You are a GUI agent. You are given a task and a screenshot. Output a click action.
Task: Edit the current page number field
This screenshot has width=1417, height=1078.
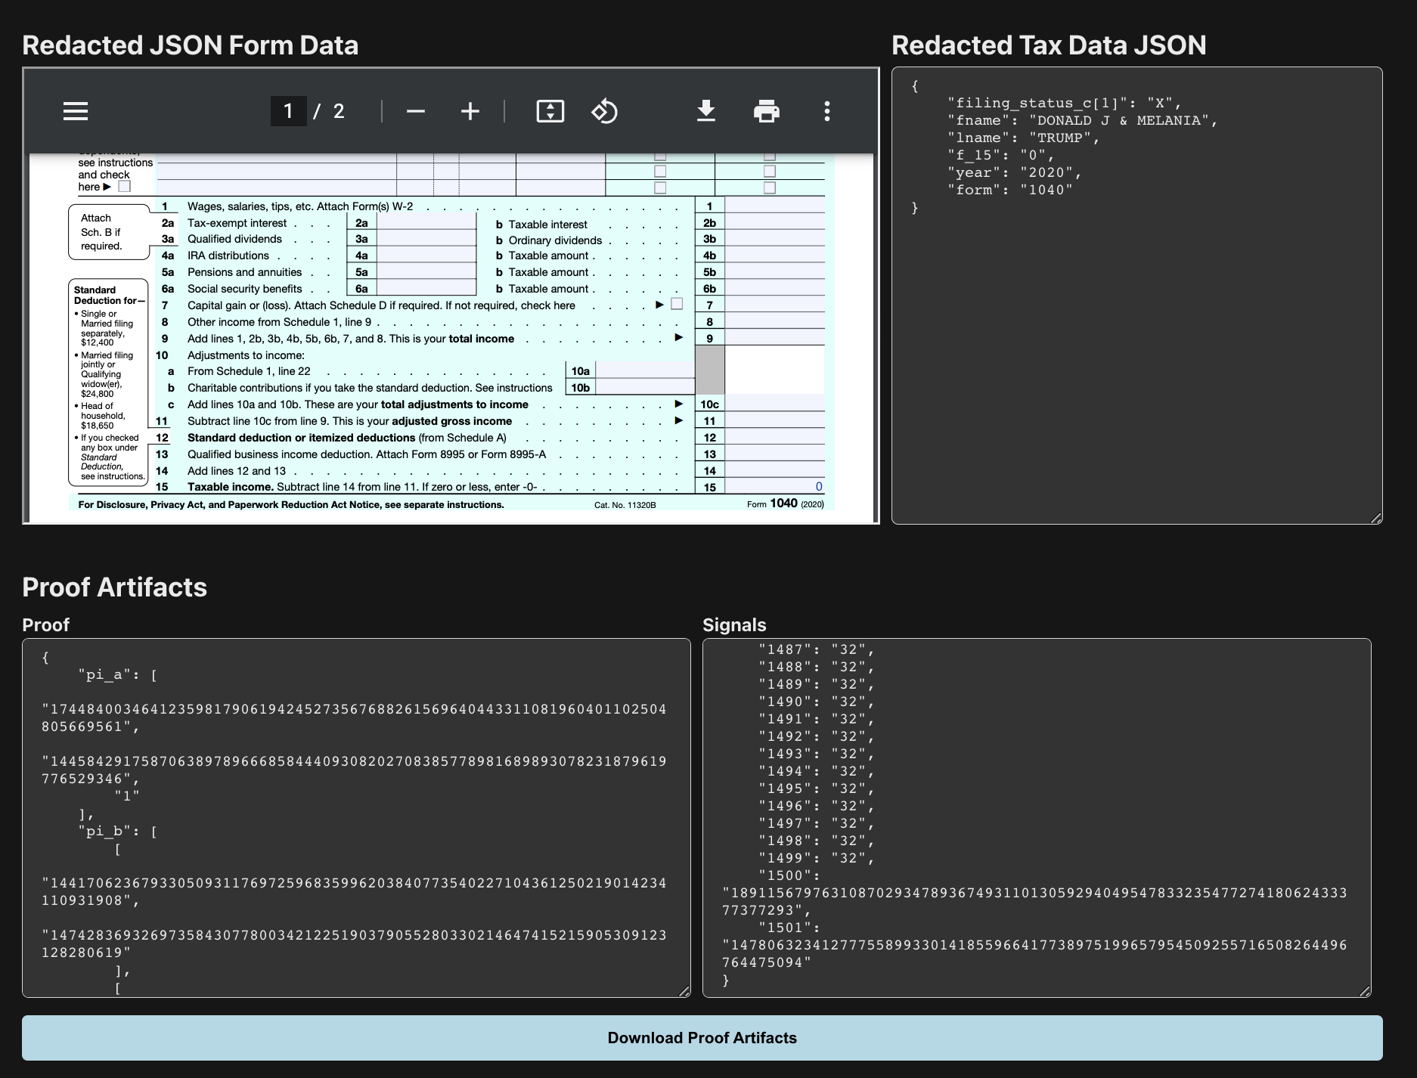(288, 112)
